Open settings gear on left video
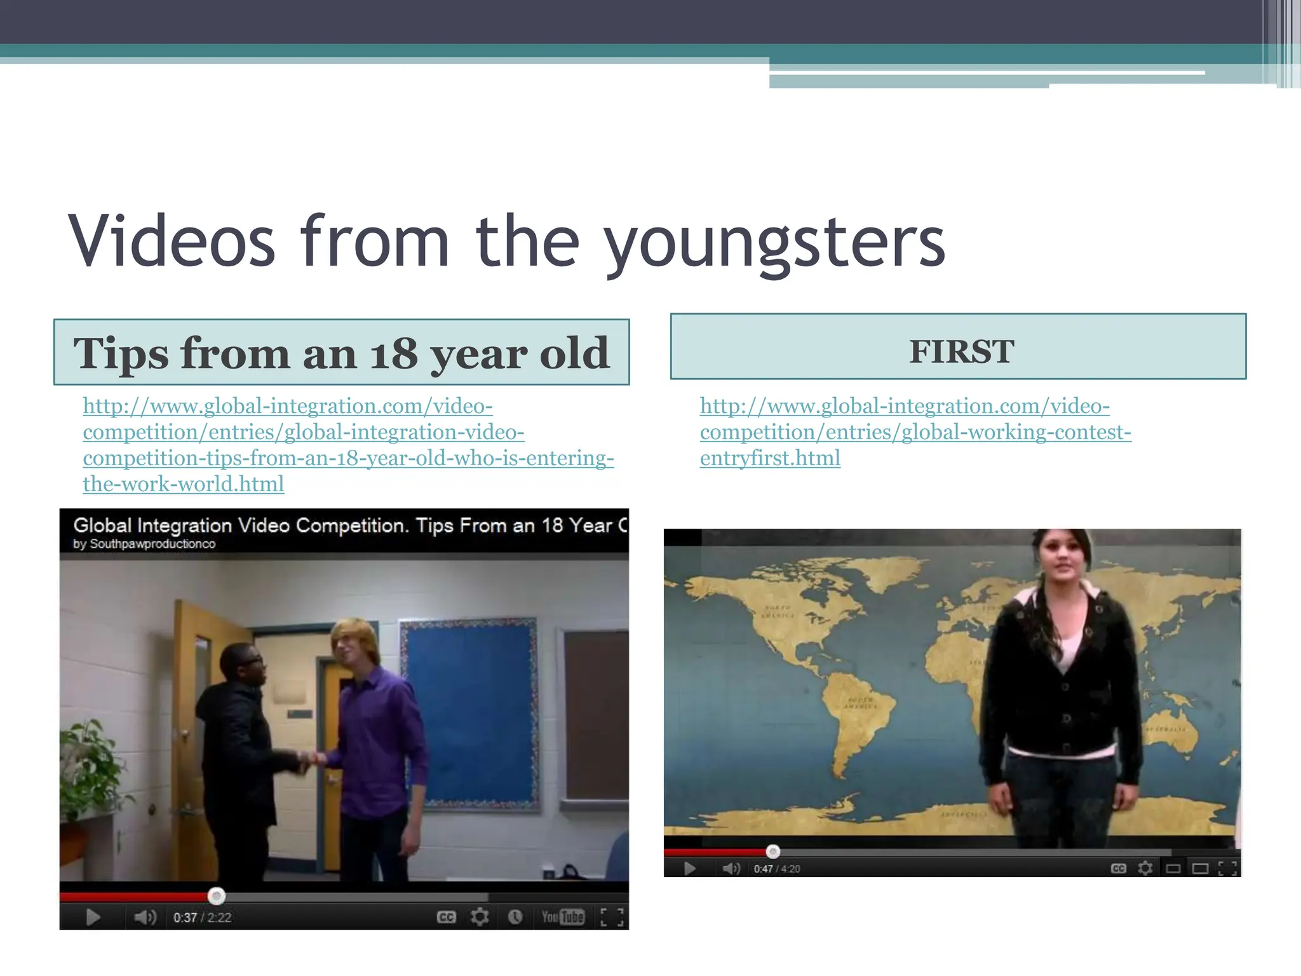Image resolution: width=1301 pixels, height=976 pixels. pos(480,917)
